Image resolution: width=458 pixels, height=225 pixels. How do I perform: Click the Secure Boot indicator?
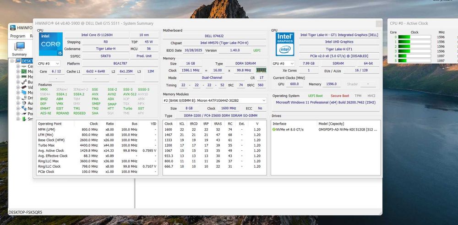click(x=340, y=96)
